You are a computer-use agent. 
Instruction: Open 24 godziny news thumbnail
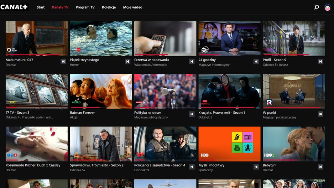[x=229, y=38]
